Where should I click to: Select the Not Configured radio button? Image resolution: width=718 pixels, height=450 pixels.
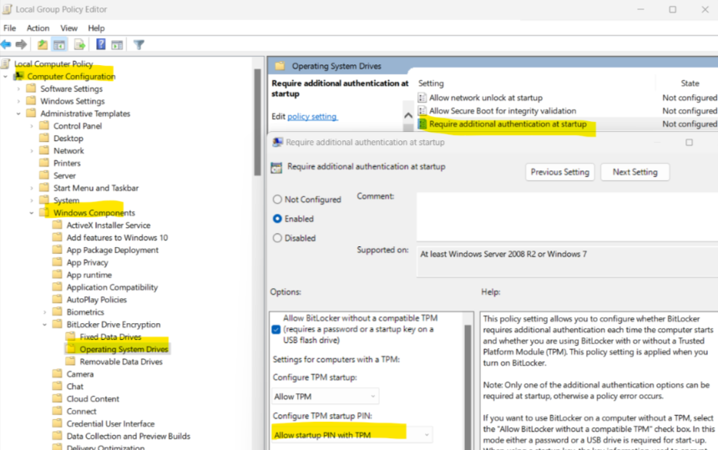click(x=277, y=200)
